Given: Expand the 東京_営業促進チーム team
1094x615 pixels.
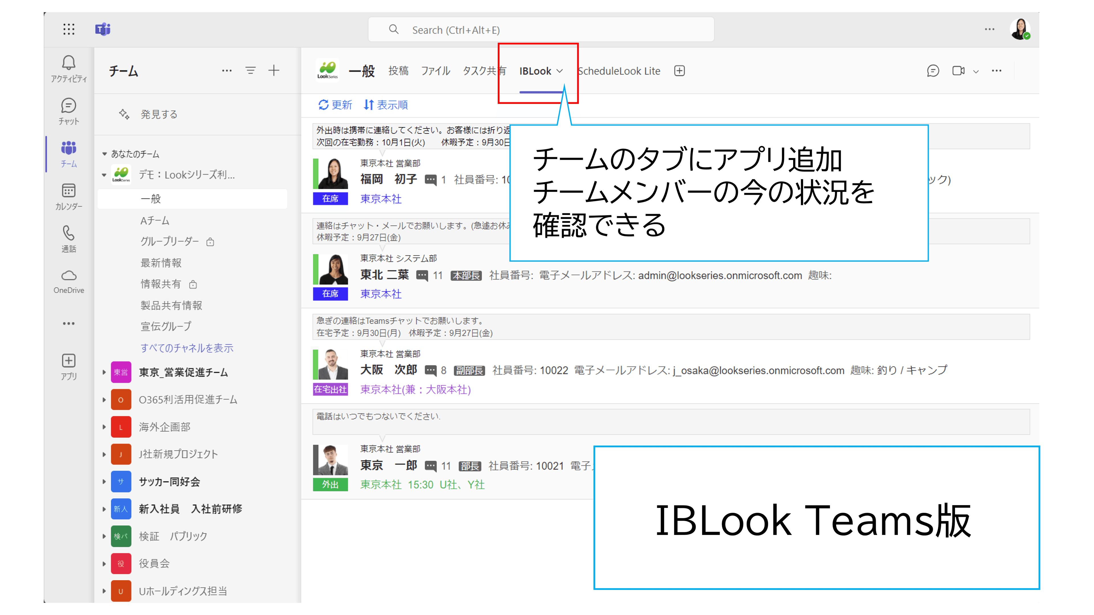Looking at the screenshot, I should pos(105,372).
